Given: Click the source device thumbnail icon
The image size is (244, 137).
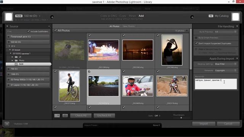Looking at the screenshot, I should 9,17.
